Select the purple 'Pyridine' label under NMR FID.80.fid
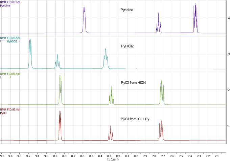Image resolution: width=230 pixels, height=161 pixels. (x=5, y=5)
